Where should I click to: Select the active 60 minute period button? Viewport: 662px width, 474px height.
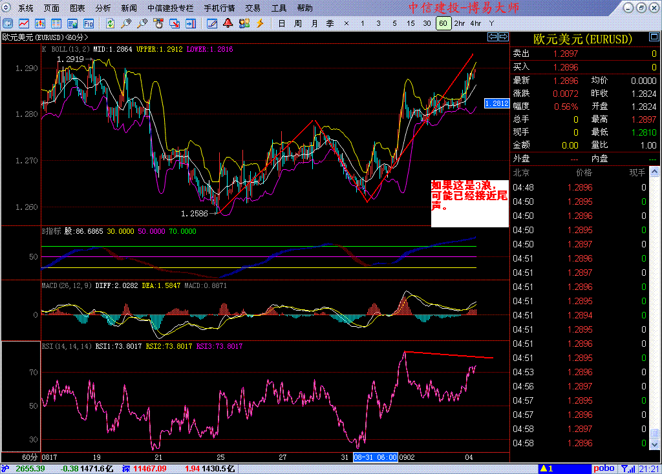[443, 24]
